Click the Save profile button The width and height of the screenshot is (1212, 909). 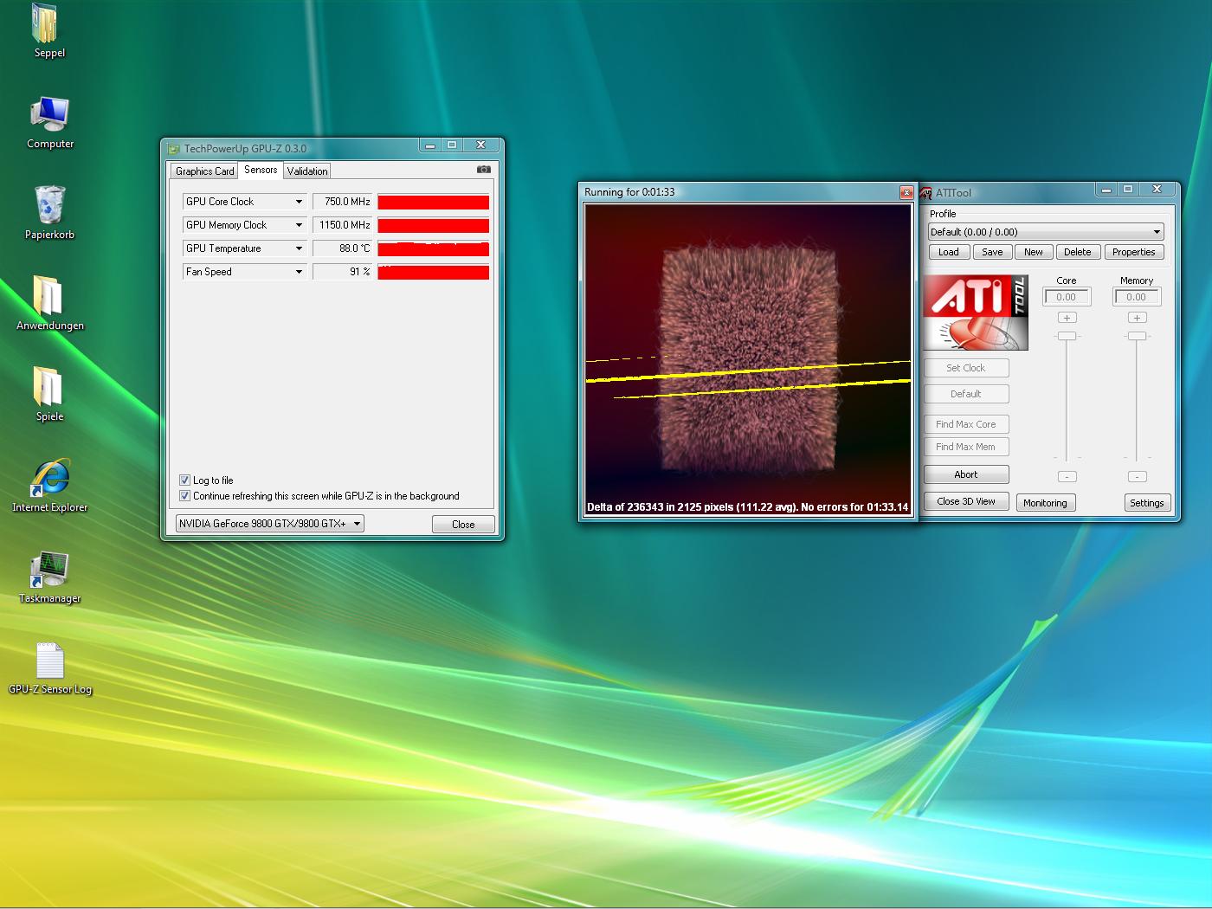pyautogui.click(x=992, y=252)
